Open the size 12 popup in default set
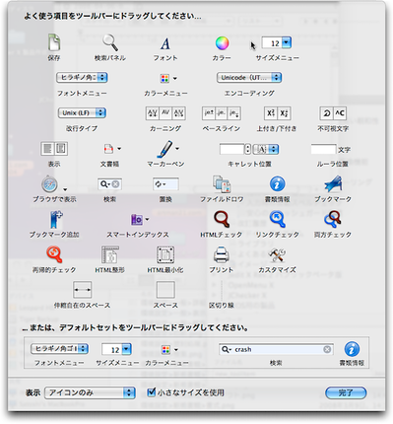This screenshot has height=424, width=393. click(x=116, y=349)
